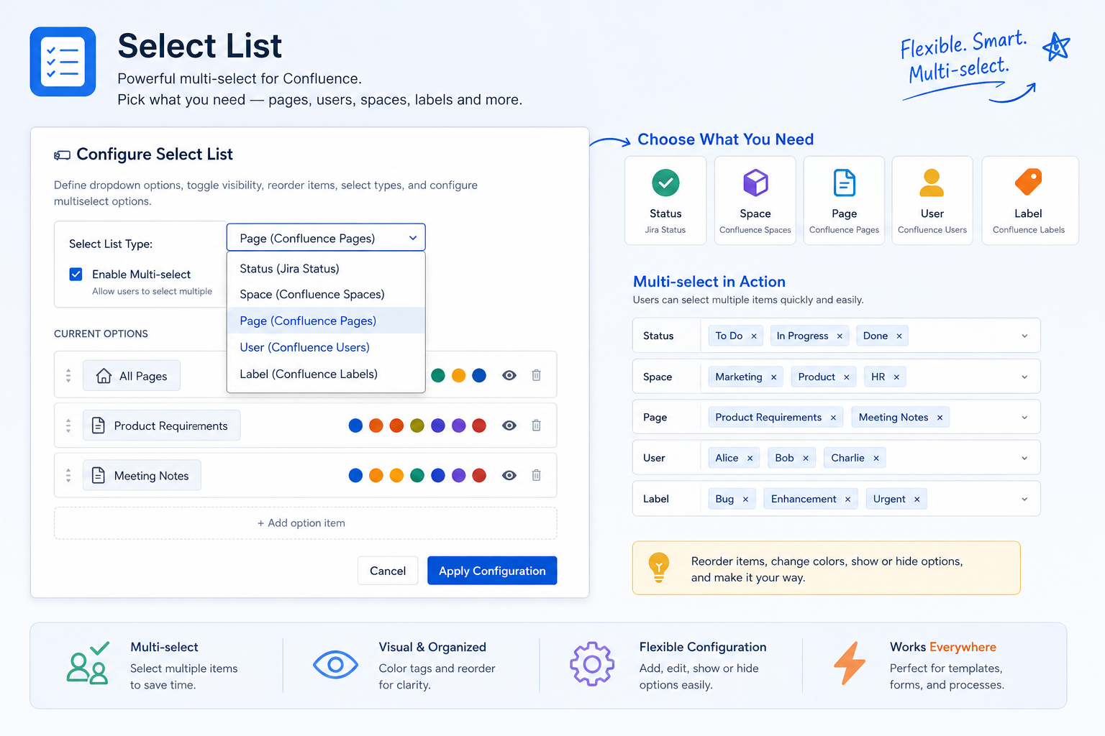Choose Label (Confluence Labels) from the list
The image size is (1105, 736).
[326, 374]
